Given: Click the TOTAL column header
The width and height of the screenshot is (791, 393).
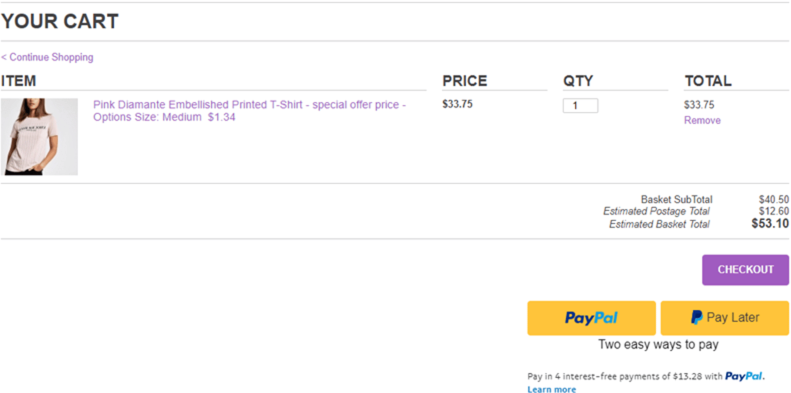Looking at the screenshot, I should [707, 80].
